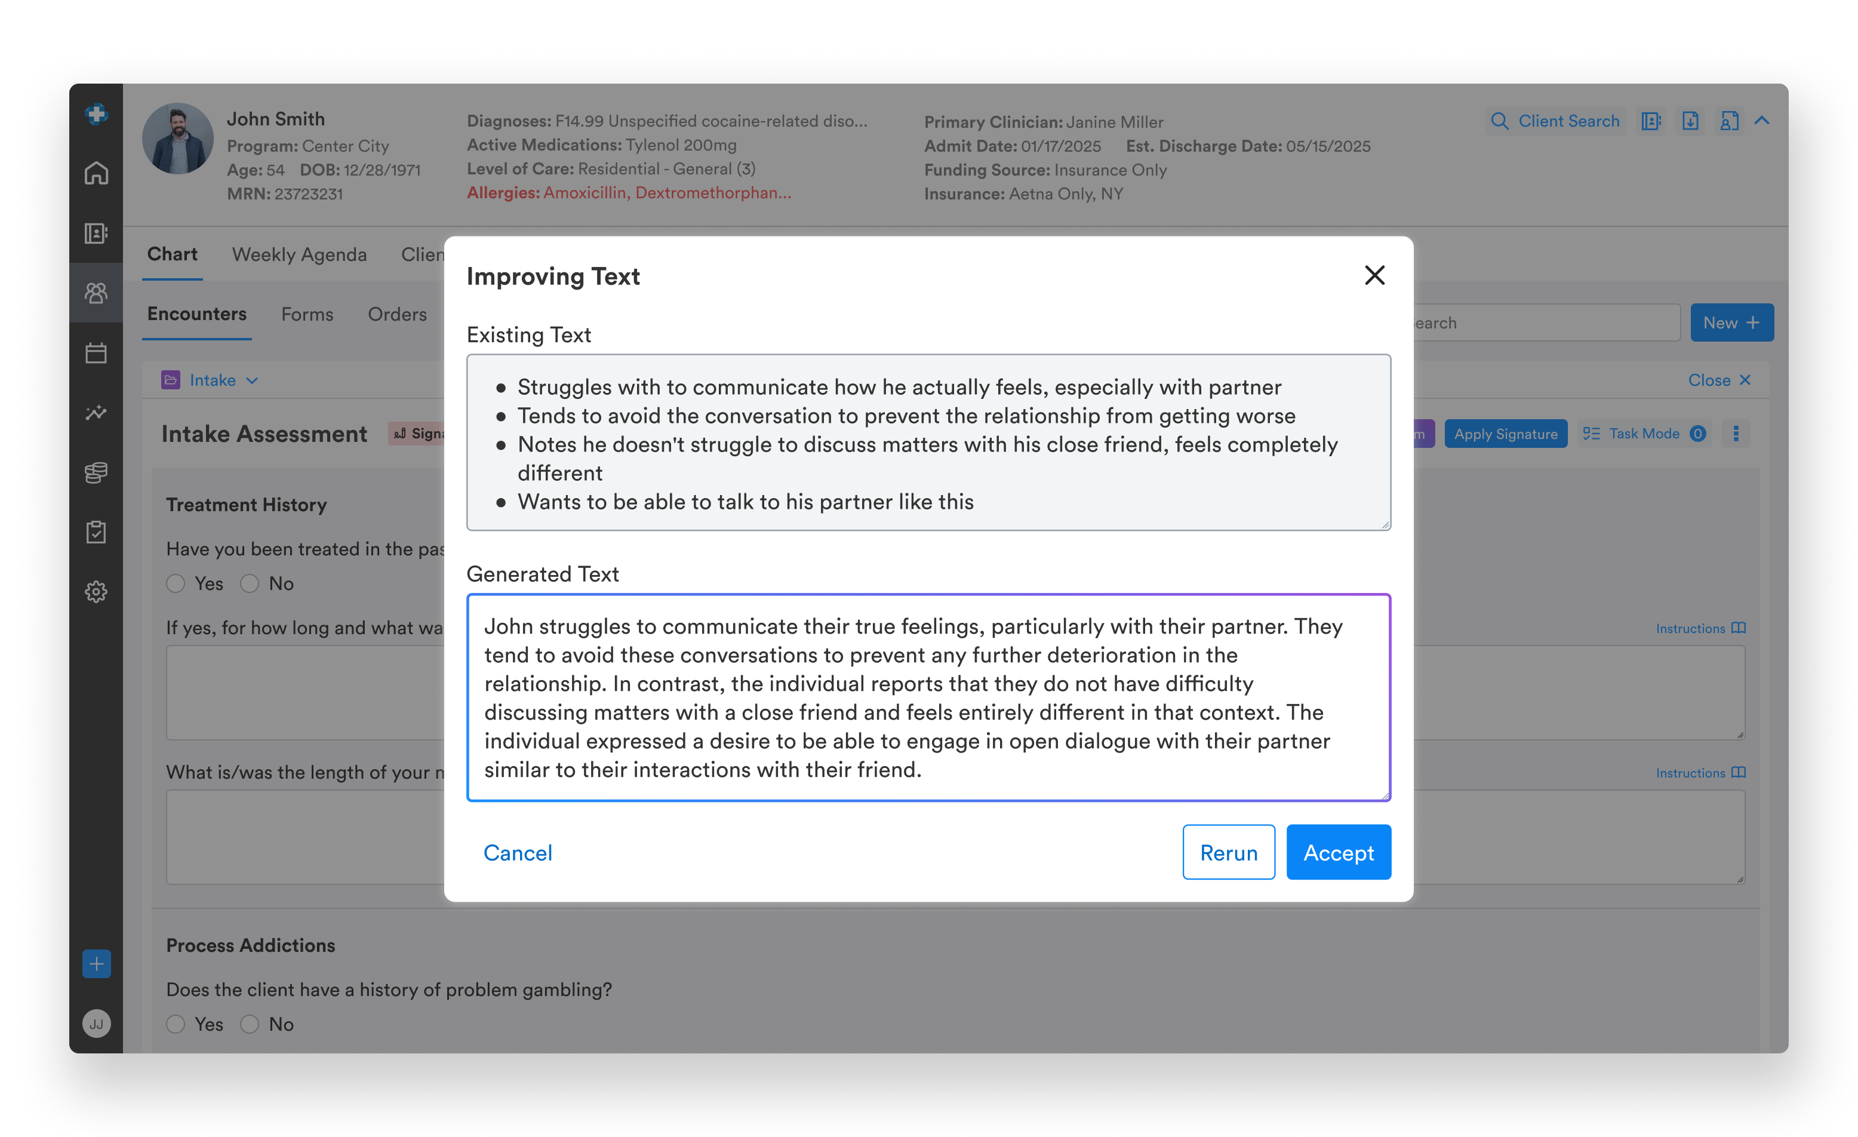Open the Forms tab
The image size is (1858, 1137).
click(307, 315)
